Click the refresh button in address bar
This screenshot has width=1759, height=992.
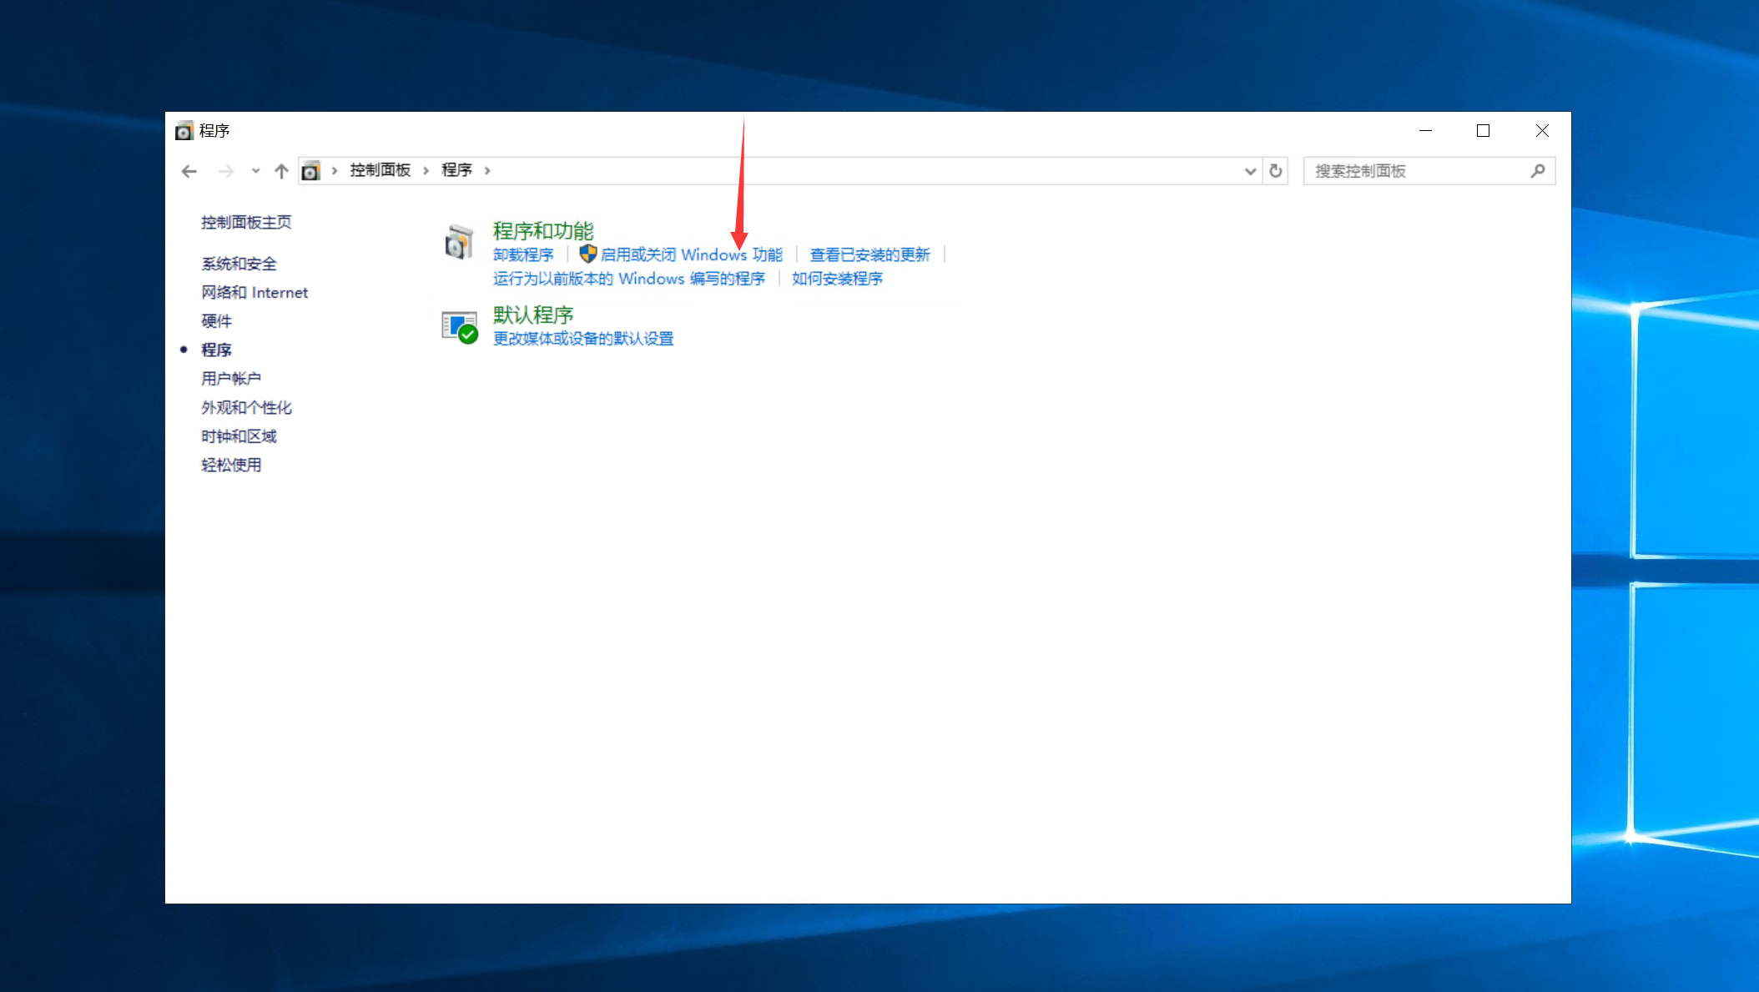coord(1275,171)
